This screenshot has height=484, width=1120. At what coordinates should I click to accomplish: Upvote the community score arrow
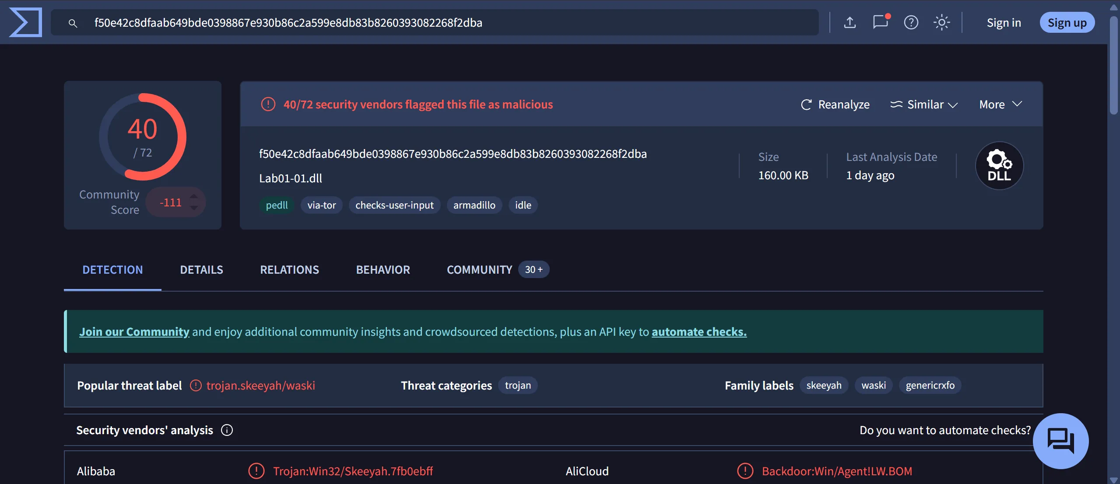click(x=194, y=196)
